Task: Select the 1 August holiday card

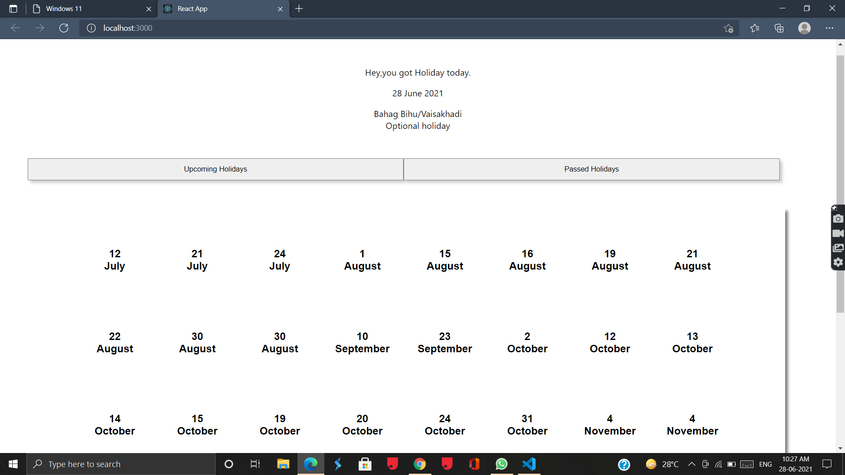Action: (x=362, y=260)
